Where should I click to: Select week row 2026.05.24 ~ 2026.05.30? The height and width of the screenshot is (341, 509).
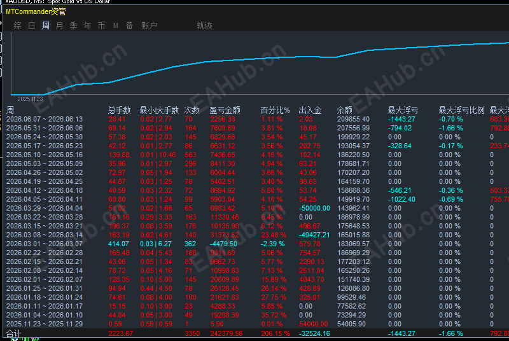(x=256, y=137)
